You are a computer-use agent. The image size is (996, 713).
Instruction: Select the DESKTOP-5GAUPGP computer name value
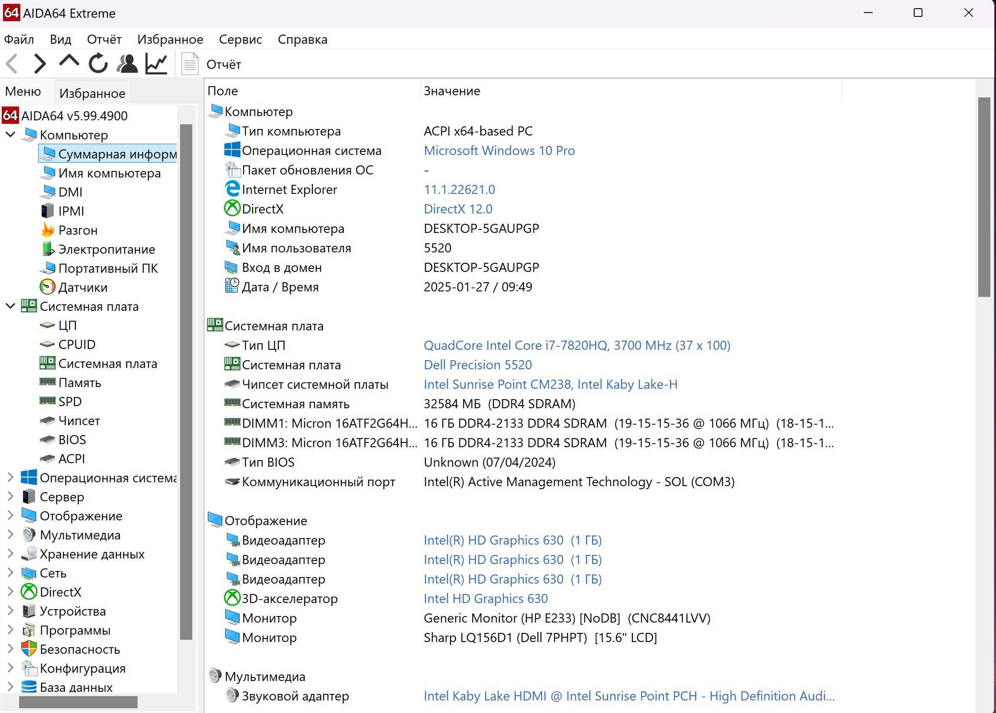click(481, 228)
